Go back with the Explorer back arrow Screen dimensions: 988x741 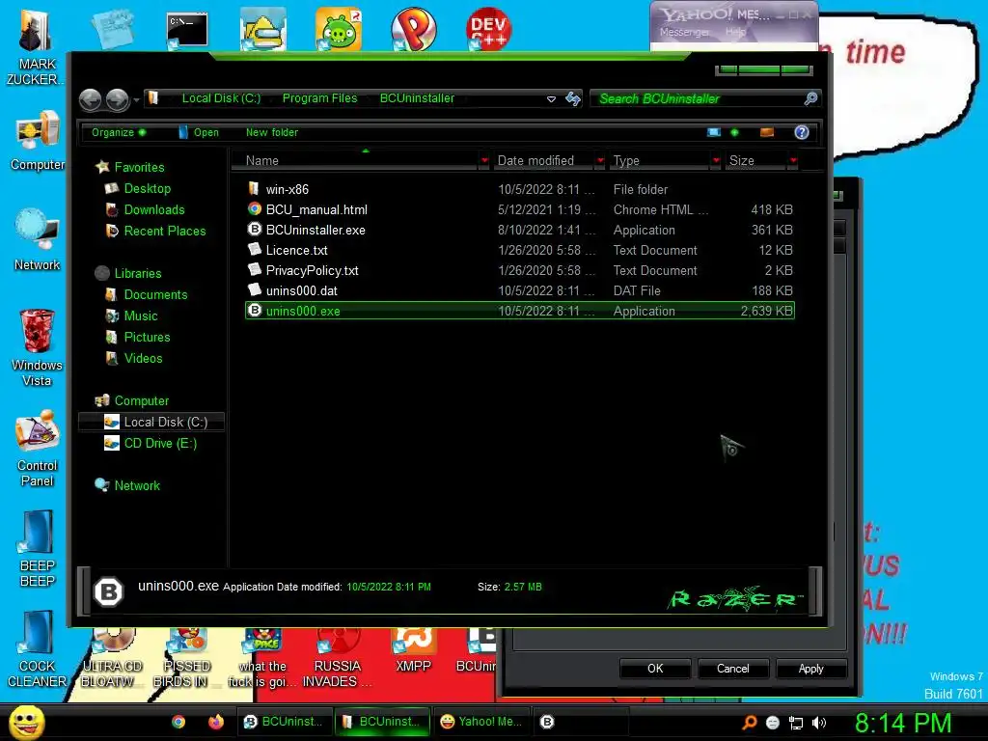90,99
